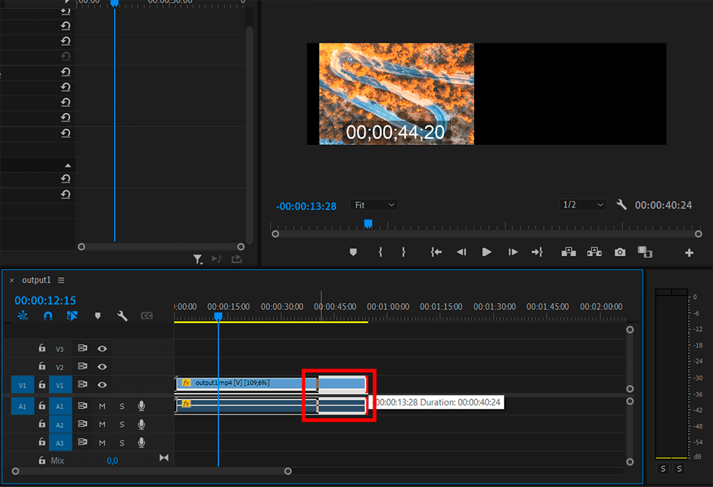Toggle the lock on track V3
713x487 pixels.
coord(42,348)
